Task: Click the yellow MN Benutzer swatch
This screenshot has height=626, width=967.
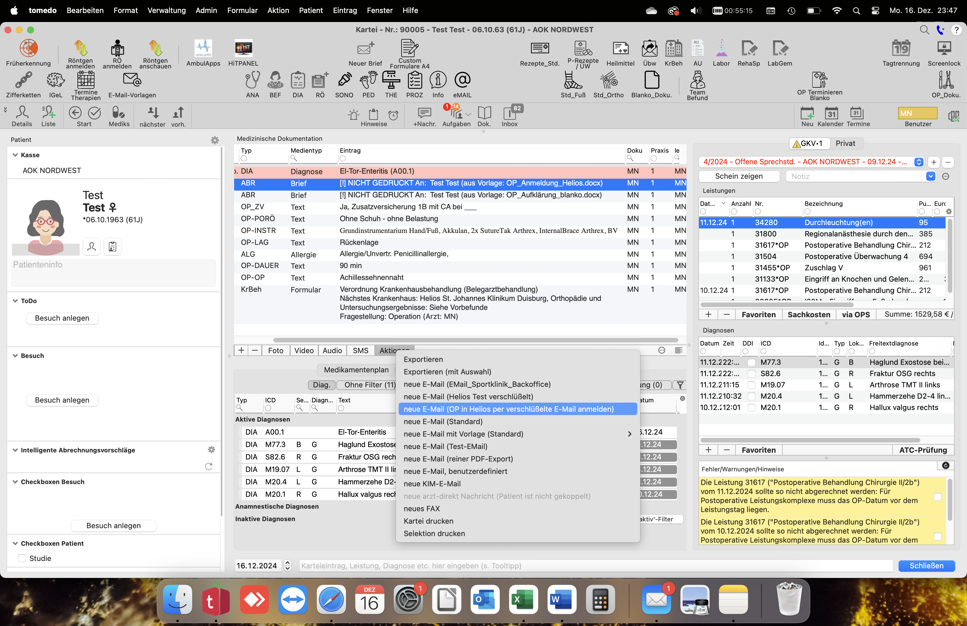Action: coord(917,113)
